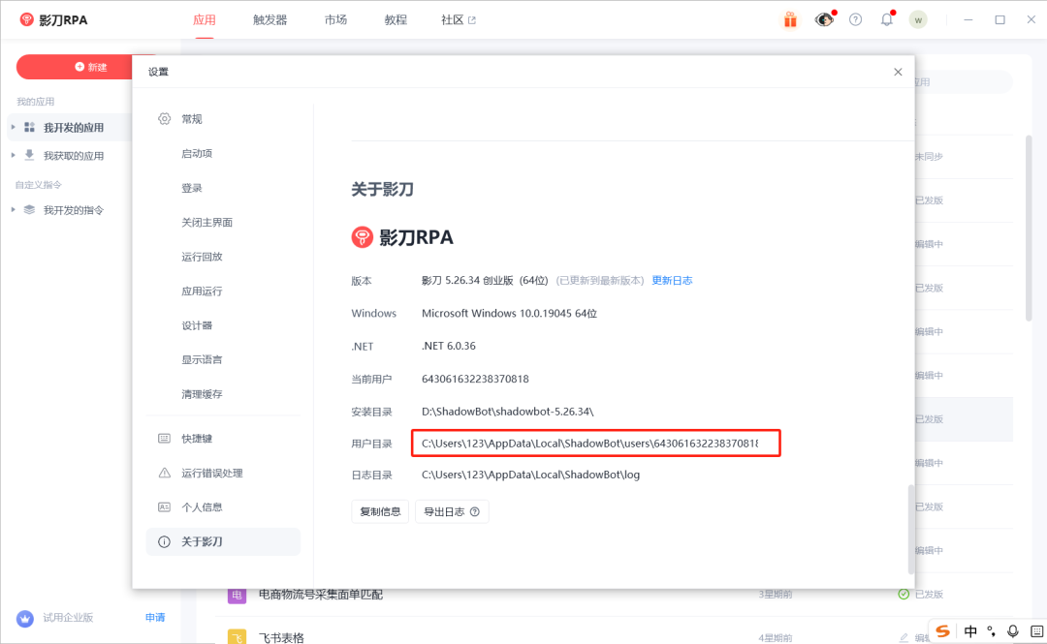Open 应用运行 settings section
Viewport: 1047px width, 644px height.
coord(202,291)
